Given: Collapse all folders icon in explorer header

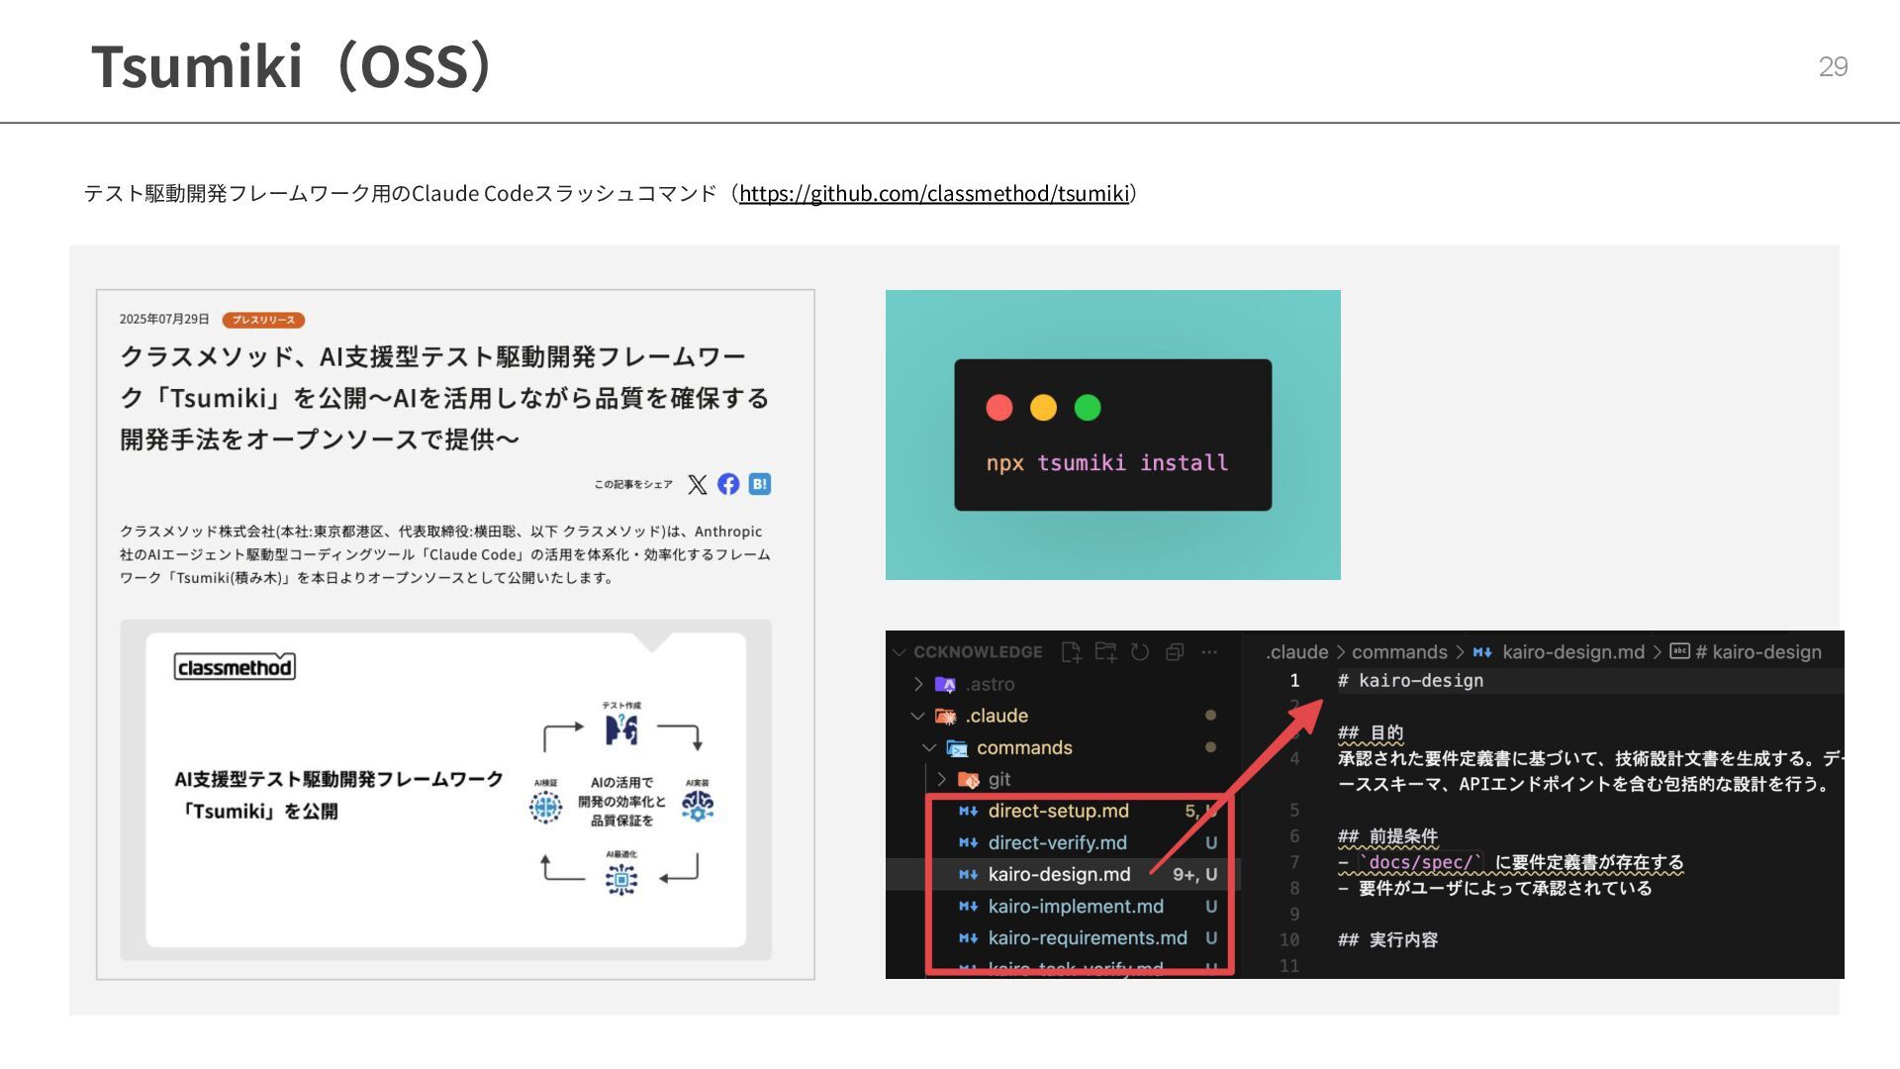Looking at the screenshot, I should (1175, 652).
